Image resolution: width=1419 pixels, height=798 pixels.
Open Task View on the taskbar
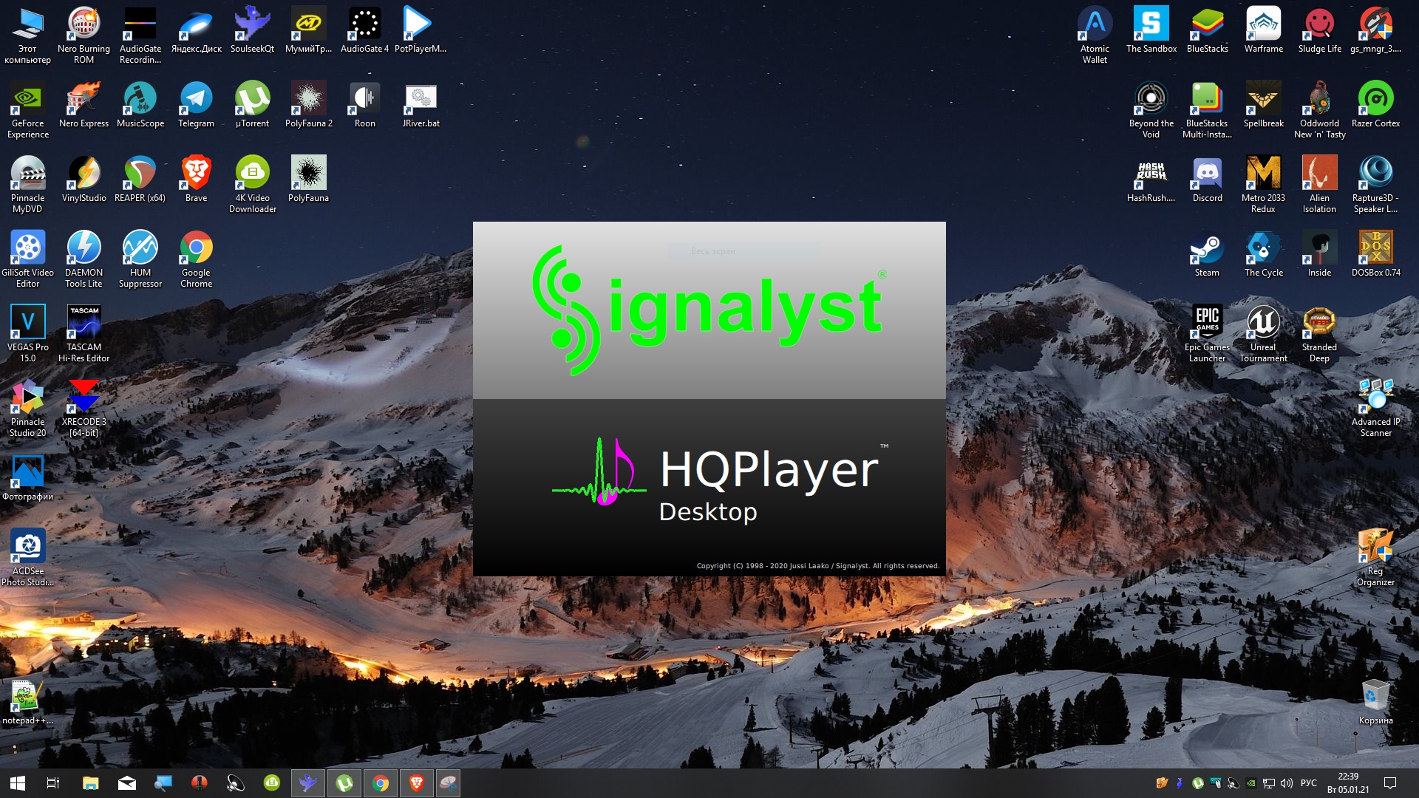(x=53, y=783)
